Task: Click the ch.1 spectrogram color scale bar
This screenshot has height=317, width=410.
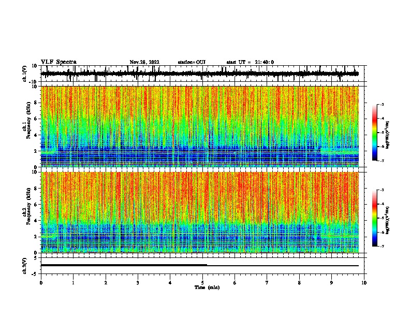Action: coord(374,133)
